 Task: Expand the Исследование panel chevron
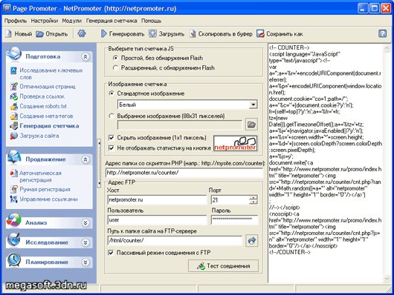click(85, 242)
